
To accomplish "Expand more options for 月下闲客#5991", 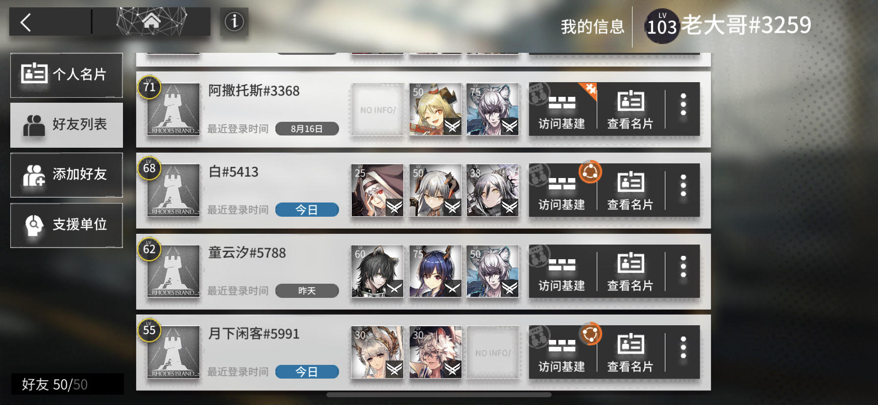I will coord(683,348).
